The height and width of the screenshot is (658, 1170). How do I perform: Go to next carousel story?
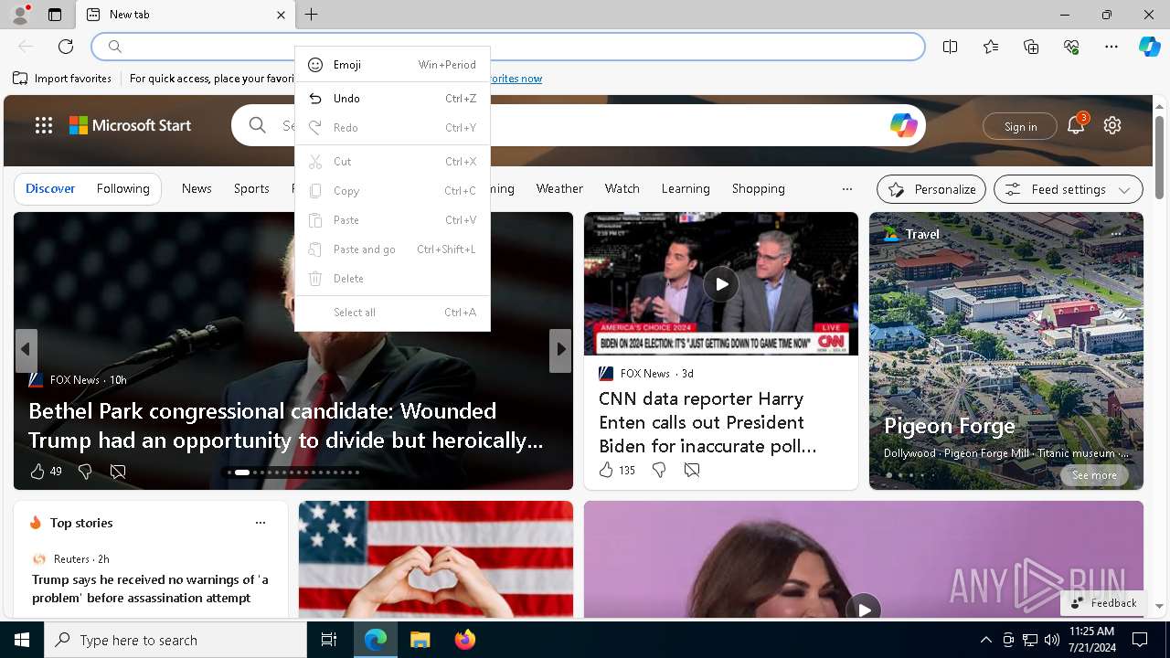pyautogui.click(x=560, y=349)
